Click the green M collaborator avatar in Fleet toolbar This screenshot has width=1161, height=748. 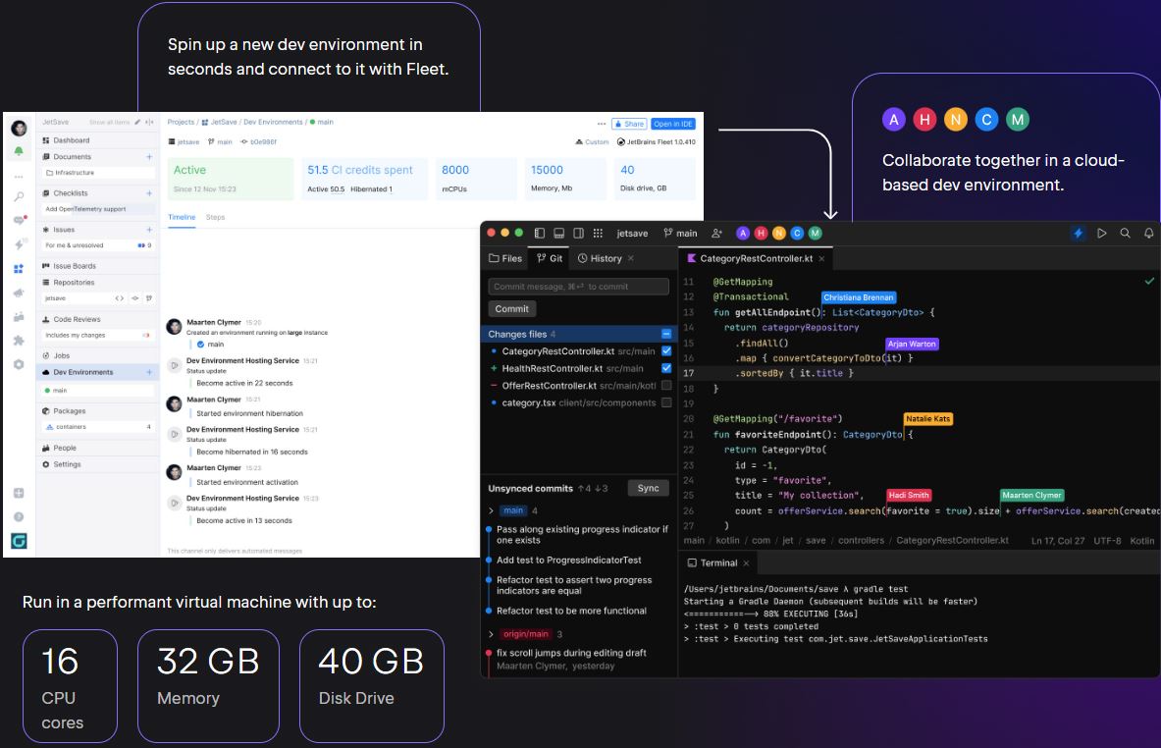click(816, 234)
